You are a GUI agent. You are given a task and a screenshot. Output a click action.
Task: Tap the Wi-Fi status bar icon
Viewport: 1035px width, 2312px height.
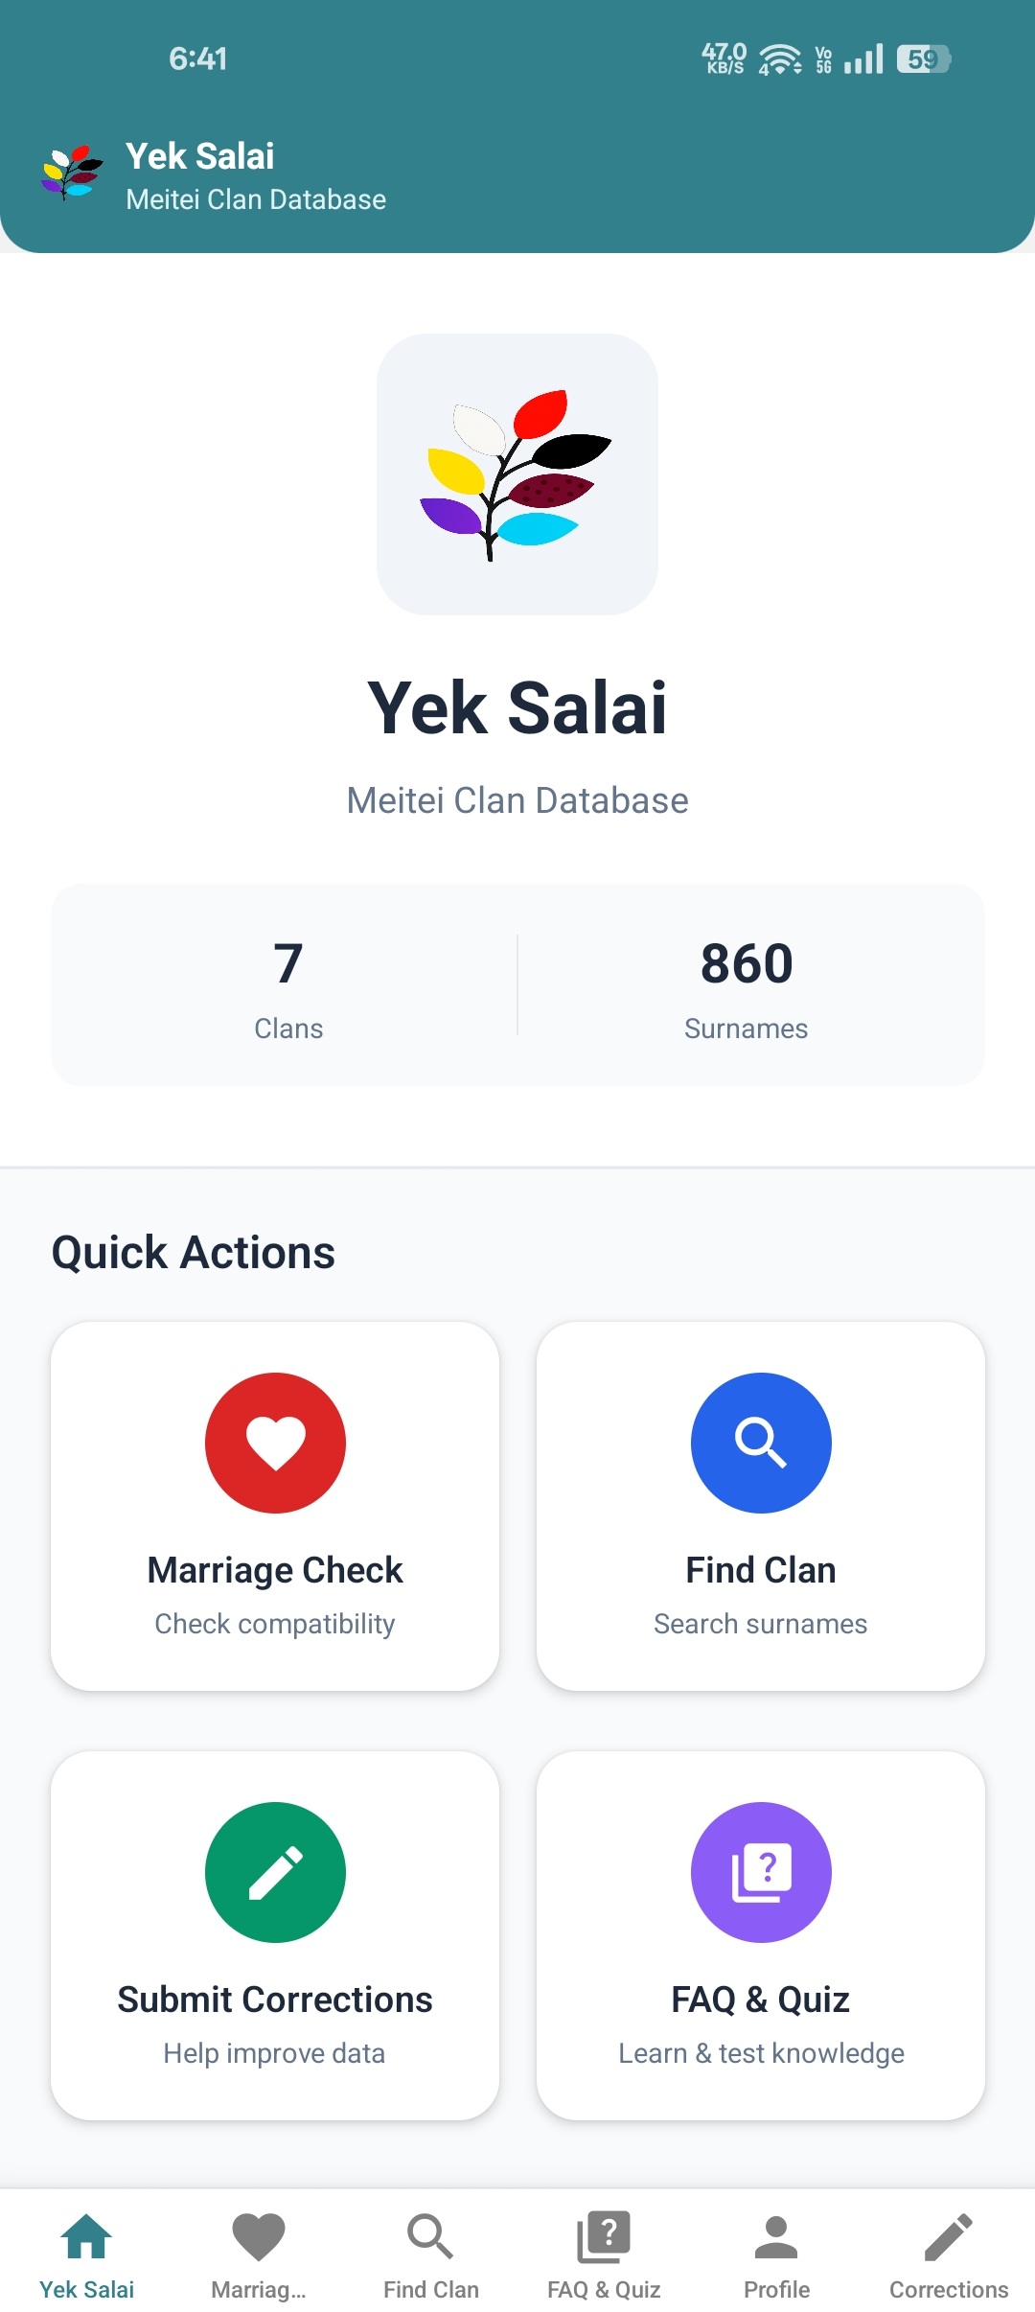click(x=780, y=59)
